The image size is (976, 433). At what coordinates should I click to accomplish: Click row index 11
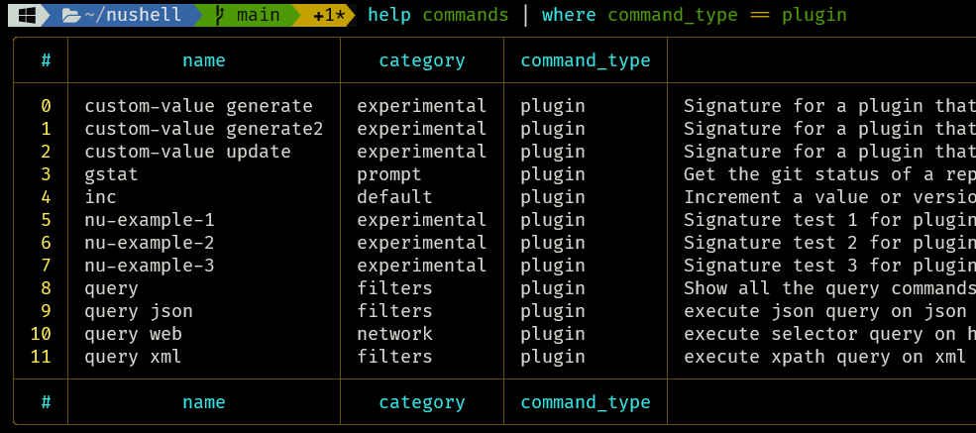41,357
